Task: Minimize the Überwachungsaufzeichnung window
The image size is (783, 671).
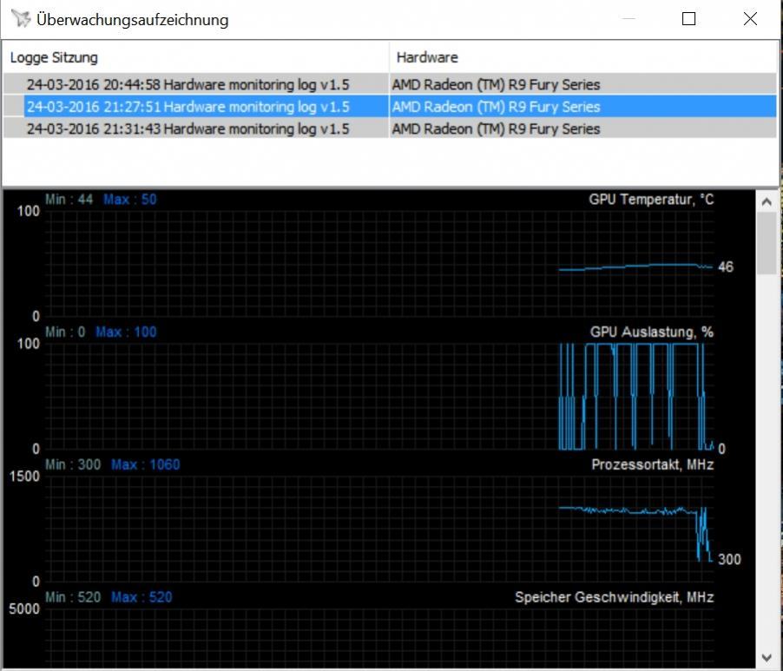Action: click(x=628, y=19)
